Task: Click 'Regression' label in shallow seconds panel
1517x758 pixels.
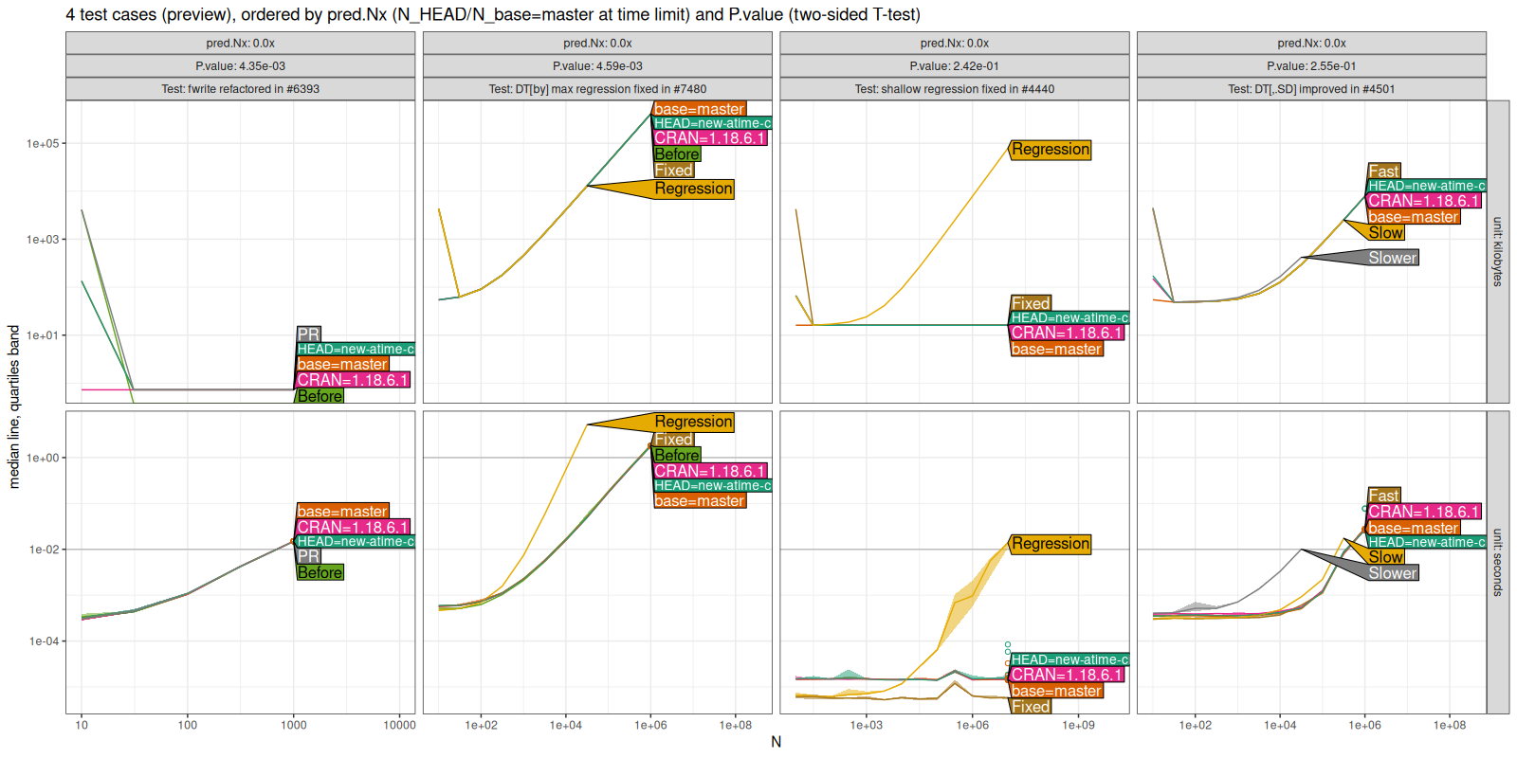Action: 1051,544
